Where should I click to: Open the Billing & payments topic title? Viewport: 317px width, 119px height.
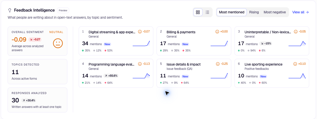click(181, 32)
